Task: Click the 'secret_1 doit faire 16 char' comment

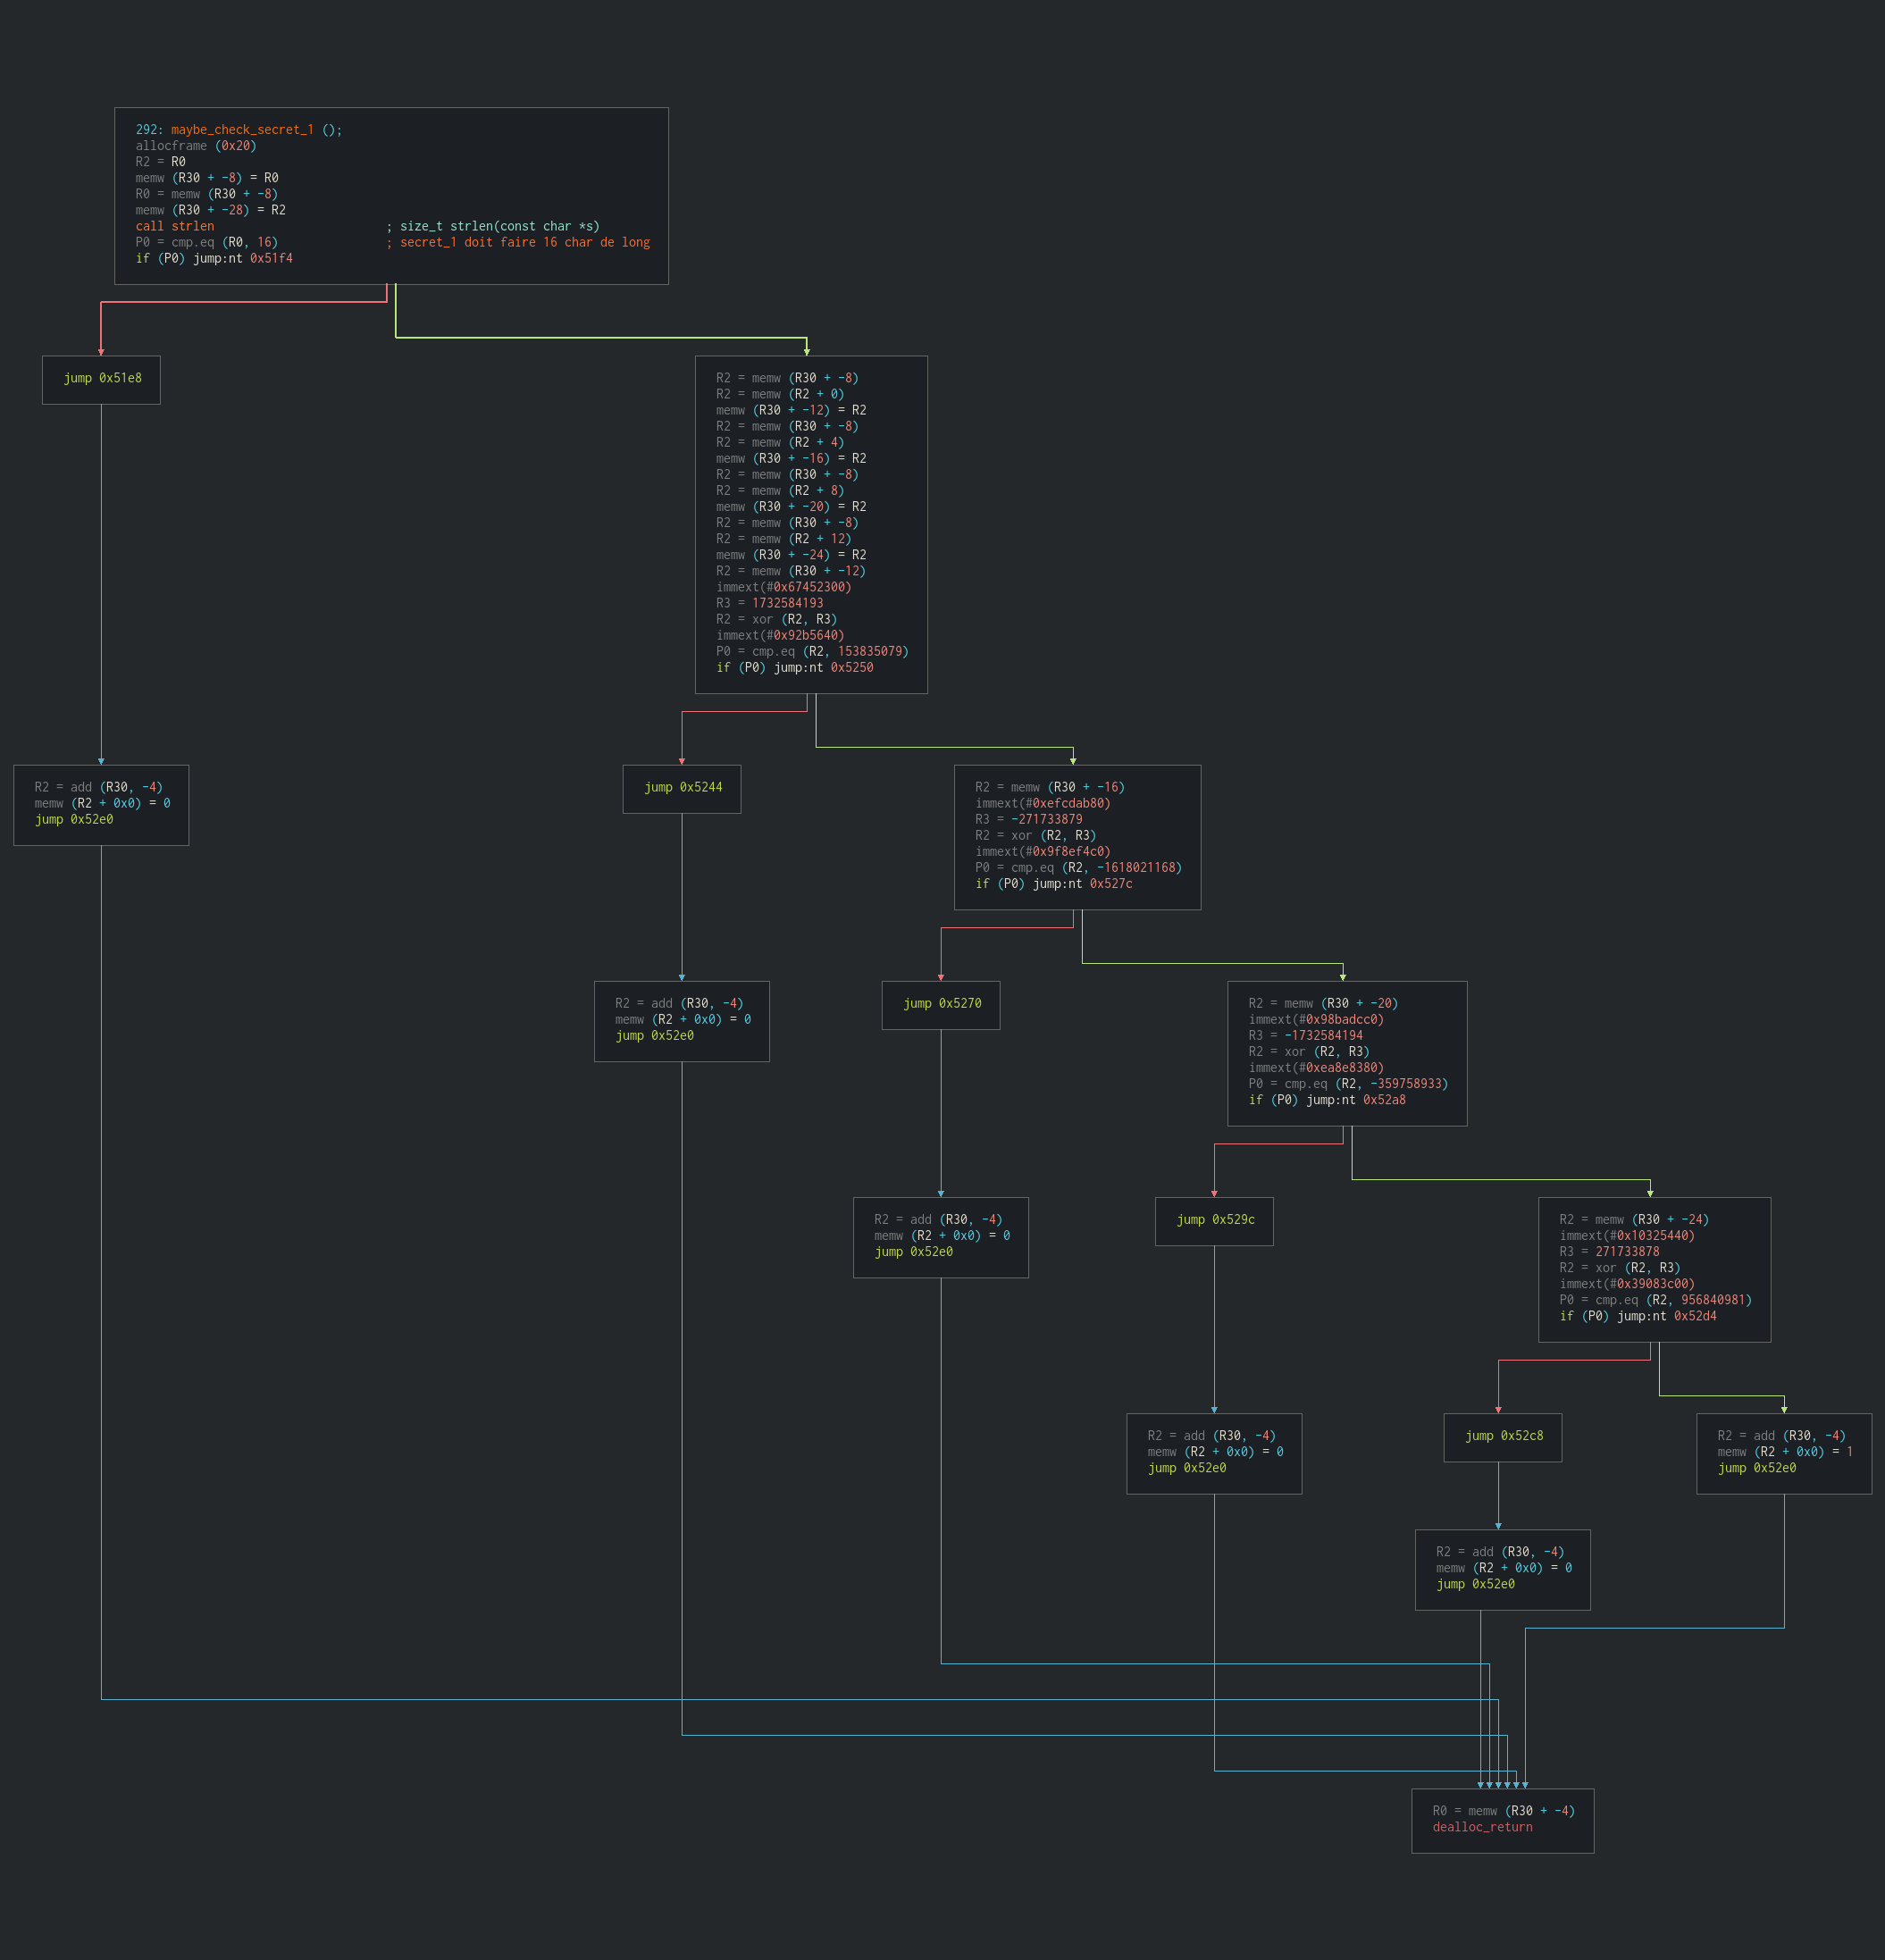Action: (x=518, y=242)
